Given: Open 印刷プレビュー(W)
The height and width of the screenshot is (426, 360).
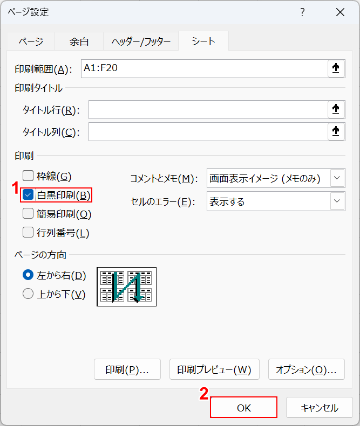Looking at the screenshot, I should tap(214, 369).
